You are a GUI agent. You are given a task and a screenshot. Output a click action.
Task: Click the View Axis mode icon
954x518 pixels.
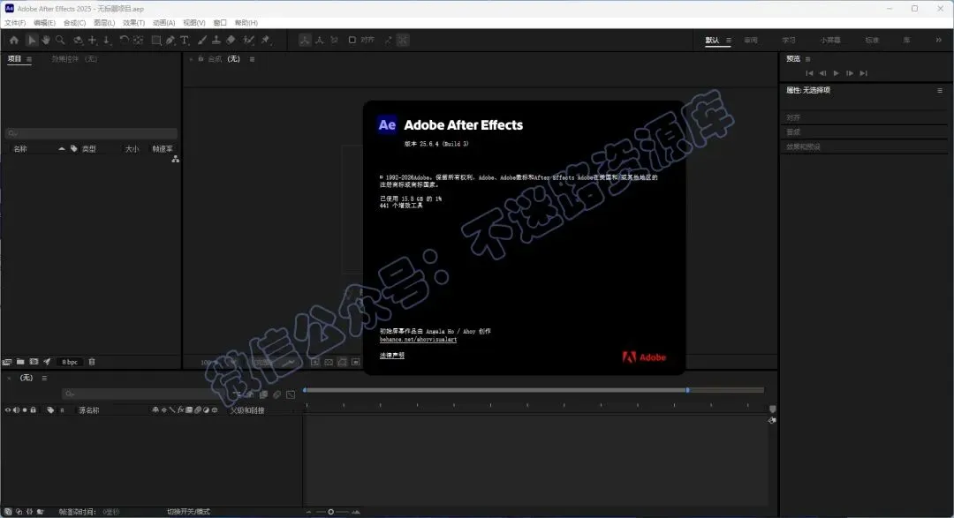tap(334, 40)
